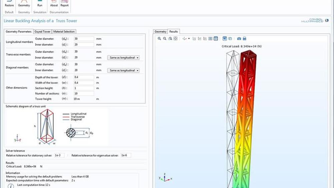Open Diagonal members 'Same as longitudinal' dropdown

tap(123, 70)
